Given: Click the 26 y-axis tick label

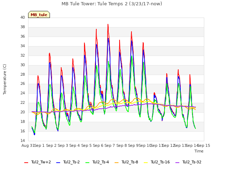Looking at the screenshot, I should pos(22,83).
